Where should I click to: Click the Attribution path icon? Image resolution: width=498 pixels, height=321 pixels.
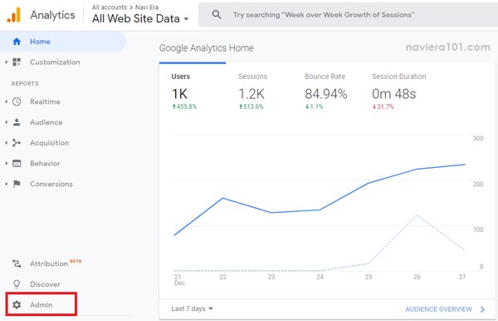click(17, 264)
